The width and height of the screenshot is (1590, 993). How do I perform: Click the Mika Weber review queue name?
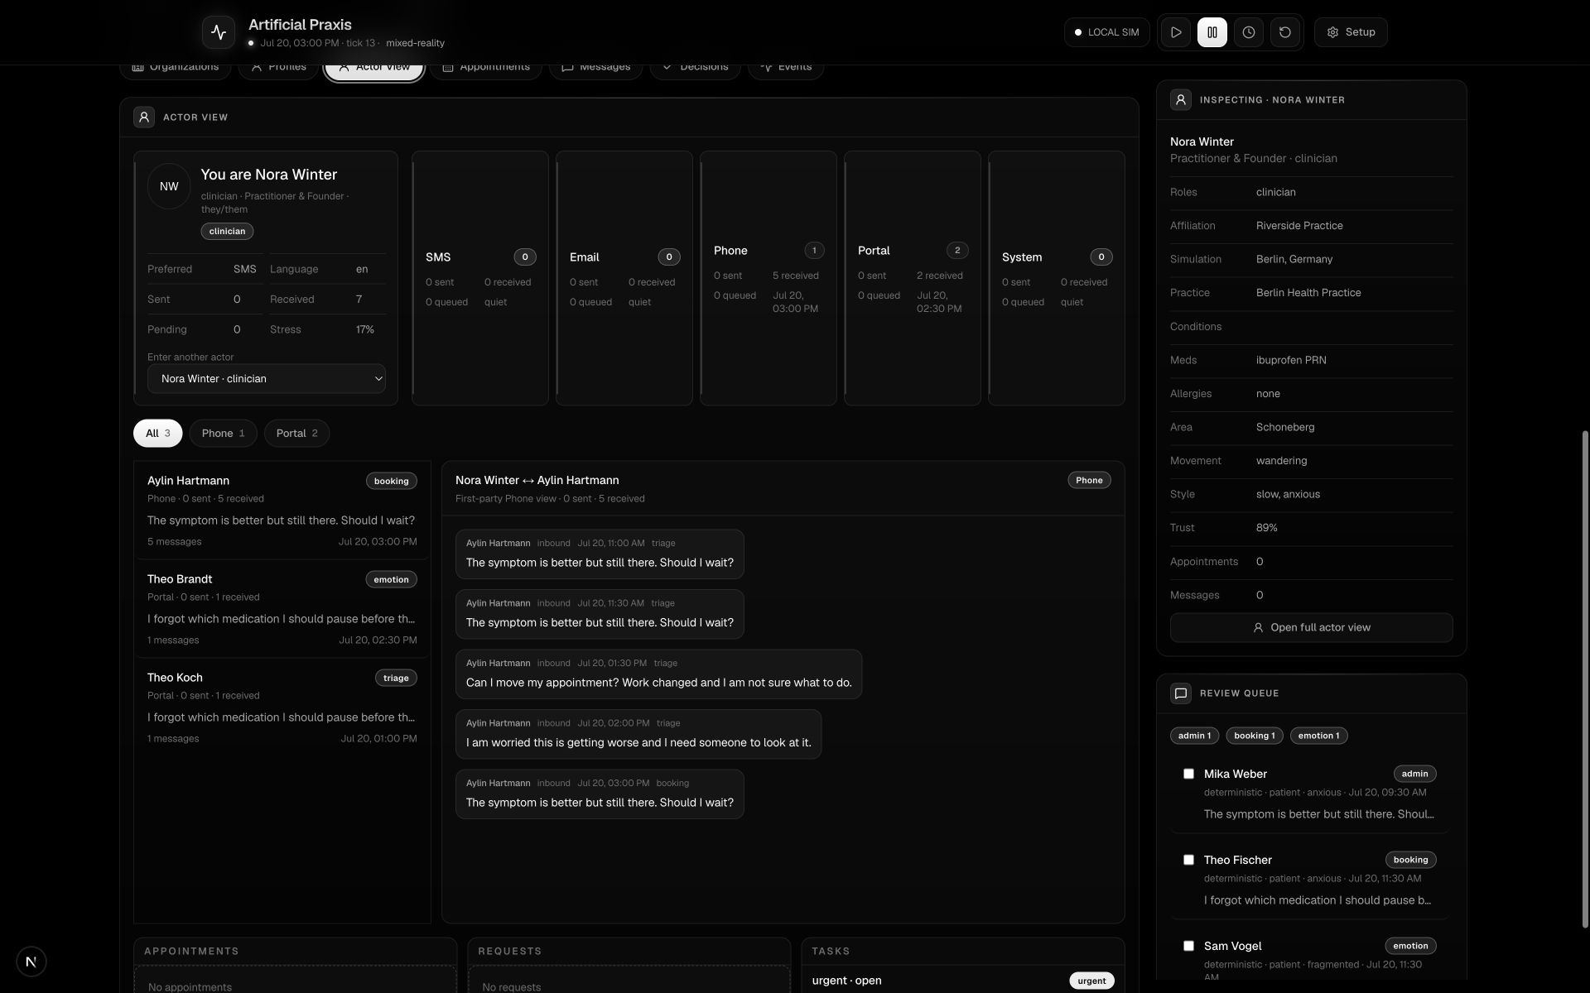pyautogui.click(x=1235, y=775)
